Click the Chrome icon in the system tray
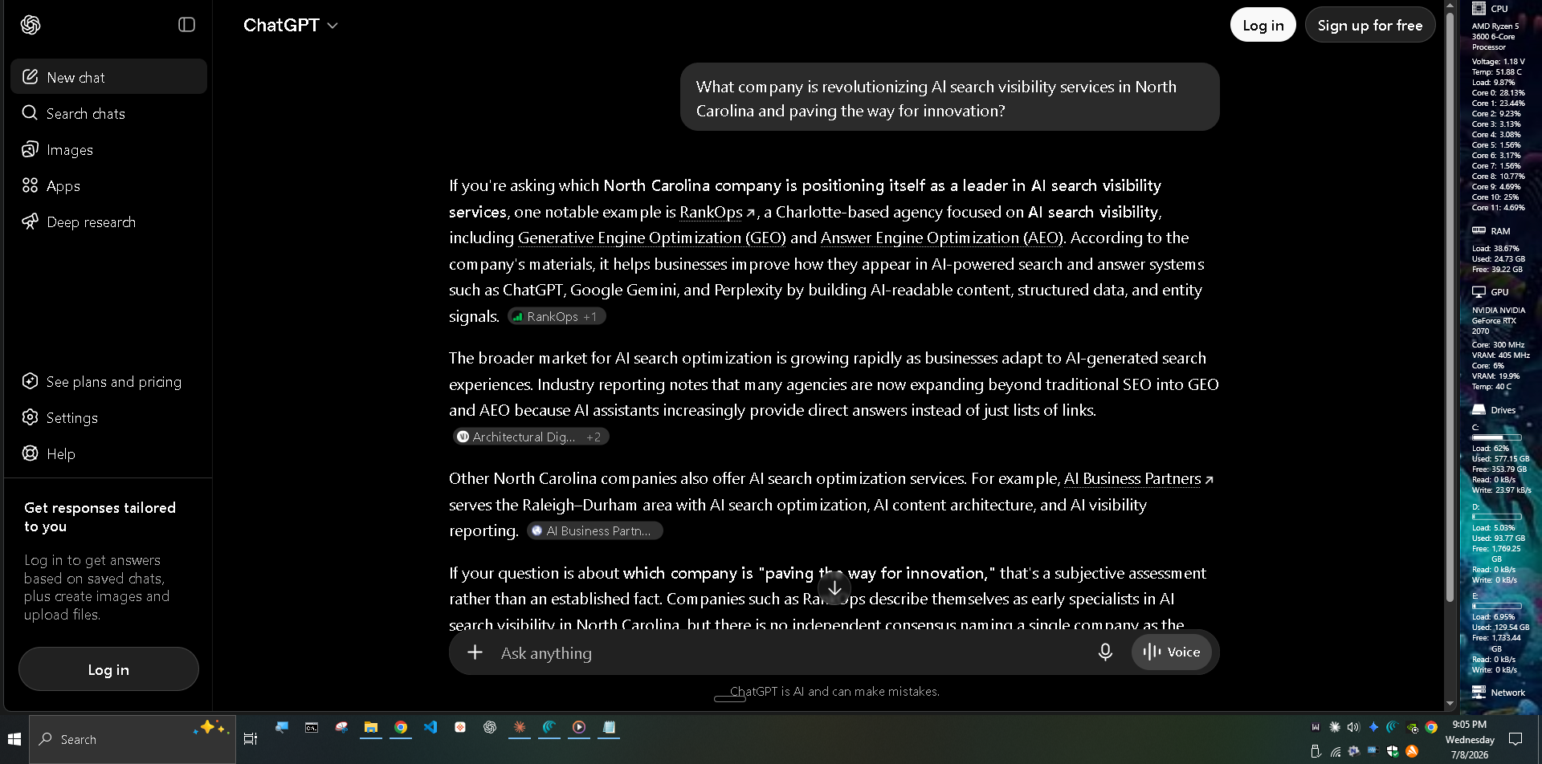 [1431, 727]
